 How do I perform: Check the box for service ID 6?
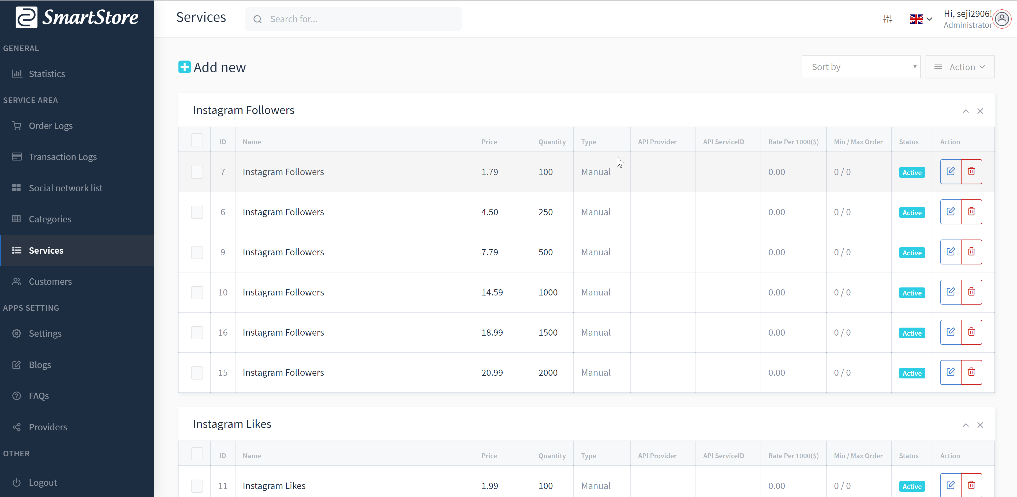click(x=197, y=212)
